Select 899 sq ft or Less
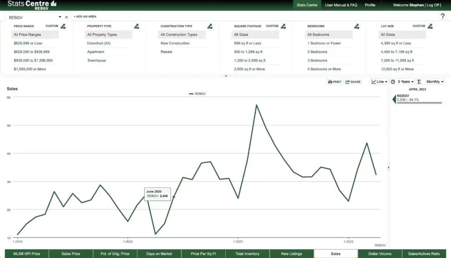The height and width of the screenshot is (258, 451). tap(248, 43)
